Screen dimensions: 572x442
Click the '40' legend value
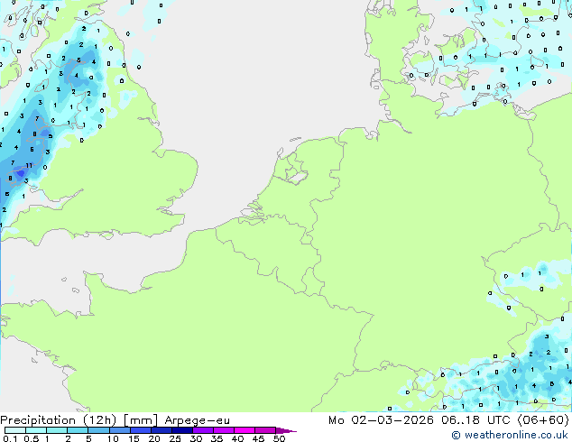237,438
